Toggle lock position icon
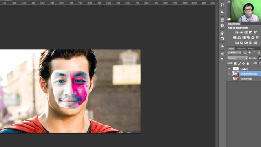 (x=243, y=63)
